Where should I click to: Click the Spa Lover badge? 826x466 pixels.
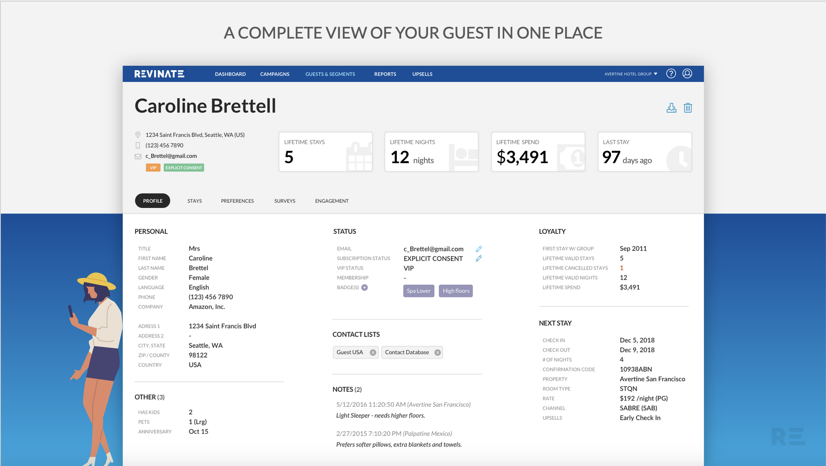418,291
